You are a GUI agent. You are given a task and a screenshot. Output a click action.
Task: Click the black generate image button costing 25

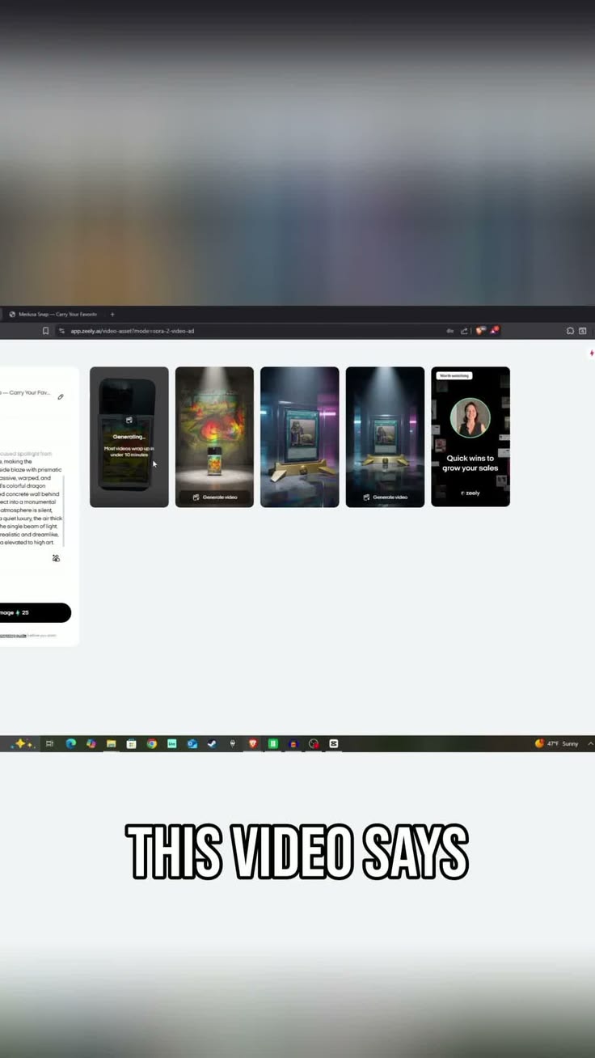coord(36,612)
